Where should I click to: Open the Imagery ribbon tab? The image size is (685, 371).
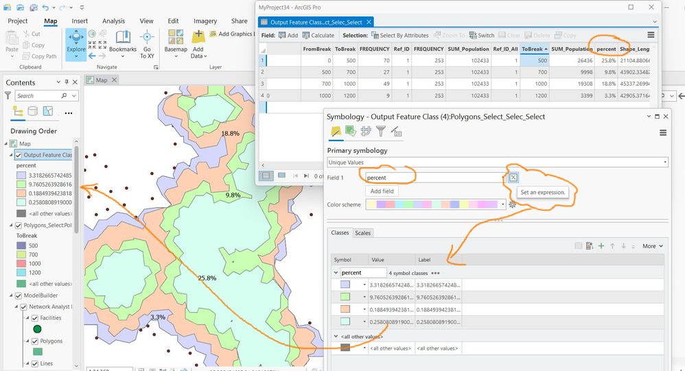point(205,21)
